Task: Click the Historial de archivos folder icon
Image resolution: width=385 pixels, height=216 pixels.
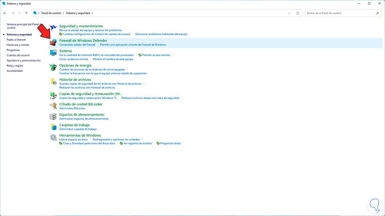Action: pos(53,82)
